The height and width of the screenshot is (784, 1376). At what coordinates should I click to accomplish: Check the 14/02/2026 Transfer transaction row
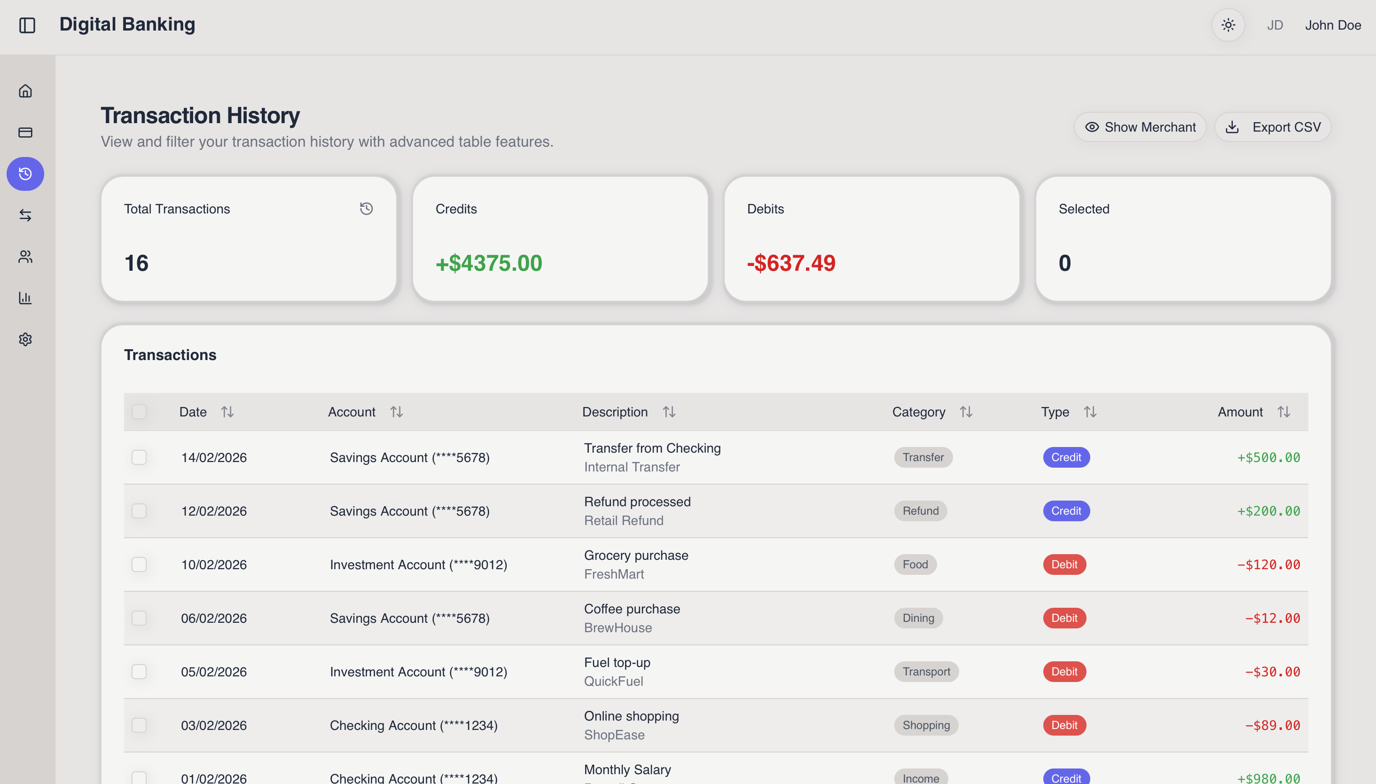point(140,457)
